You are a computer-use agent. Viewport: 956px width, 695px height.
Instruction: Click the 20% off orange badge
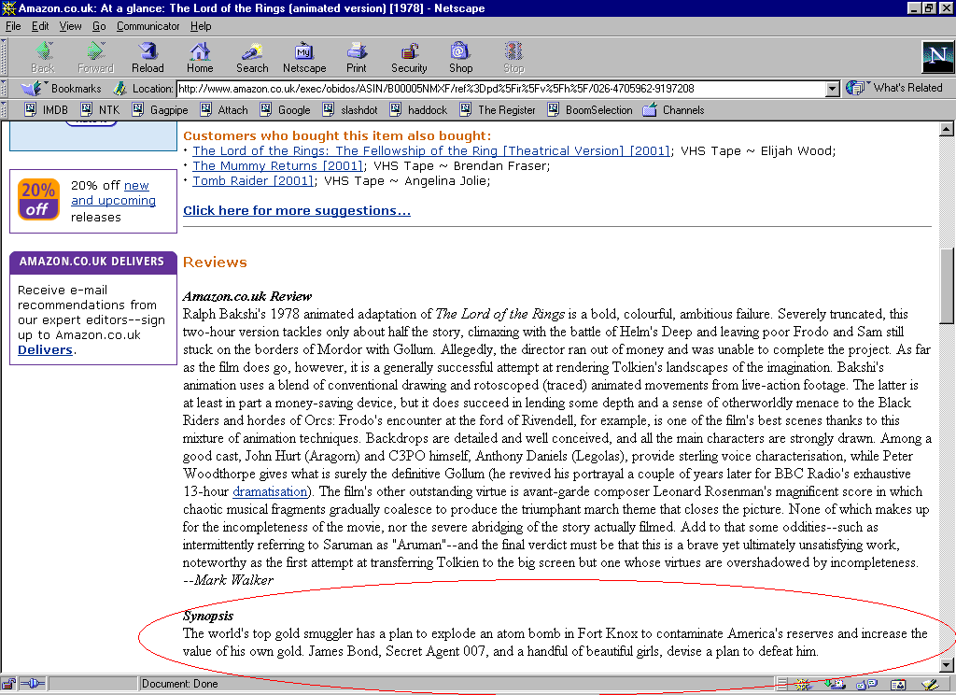38,199
